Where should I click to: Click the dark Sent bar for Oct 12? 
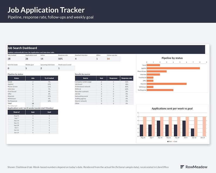click(x=192, y=132)
